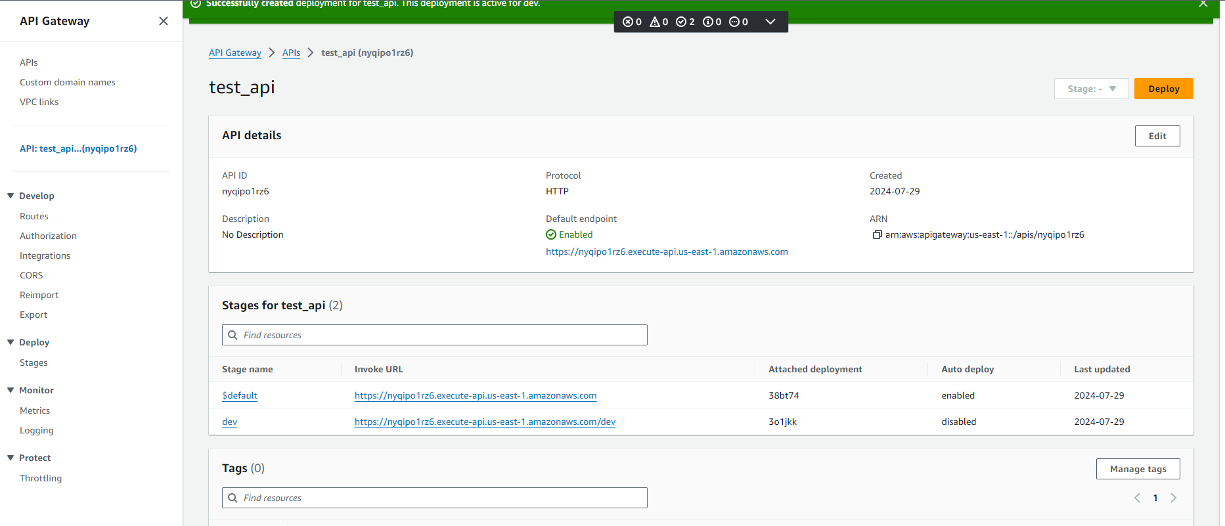This screenshot has width=1225, height=526.
Task: Open CORS settings in the sidebar
Action: click(32, 275)
